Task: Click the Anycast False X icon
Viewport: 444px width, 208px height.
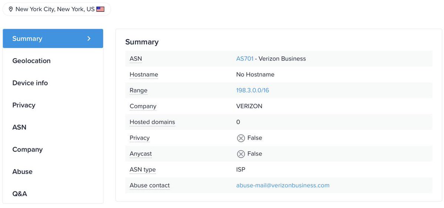Action: coord(241,154)
